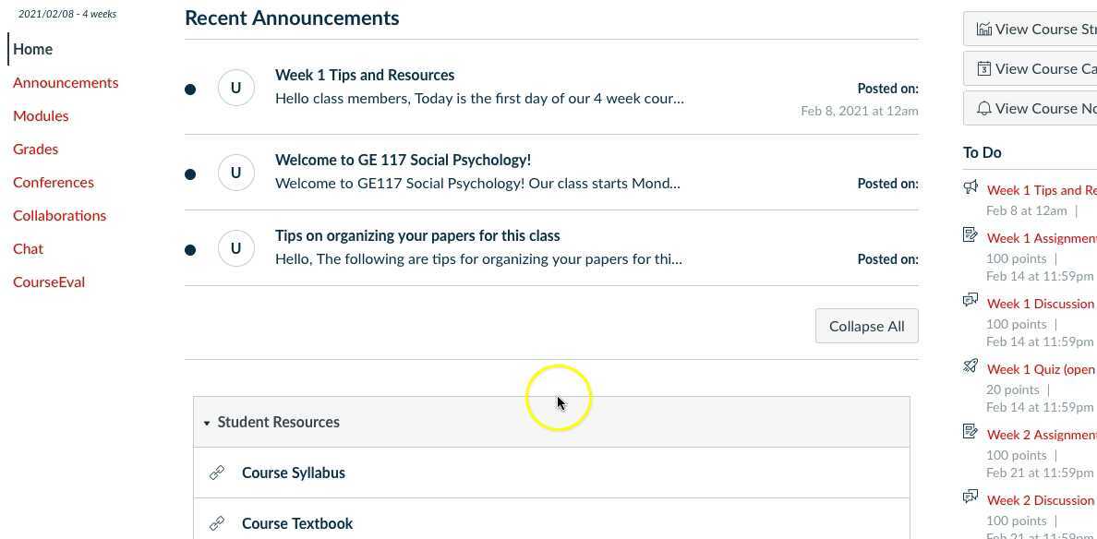This screenshot has height=539, width=1097.
Task: Click discussion icon next to Week 1 Discussion
Action: [x=970, y=301]
